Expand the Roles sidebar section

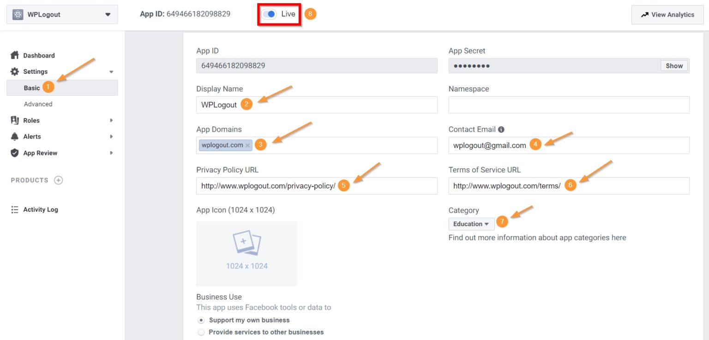tap(111, 120)
